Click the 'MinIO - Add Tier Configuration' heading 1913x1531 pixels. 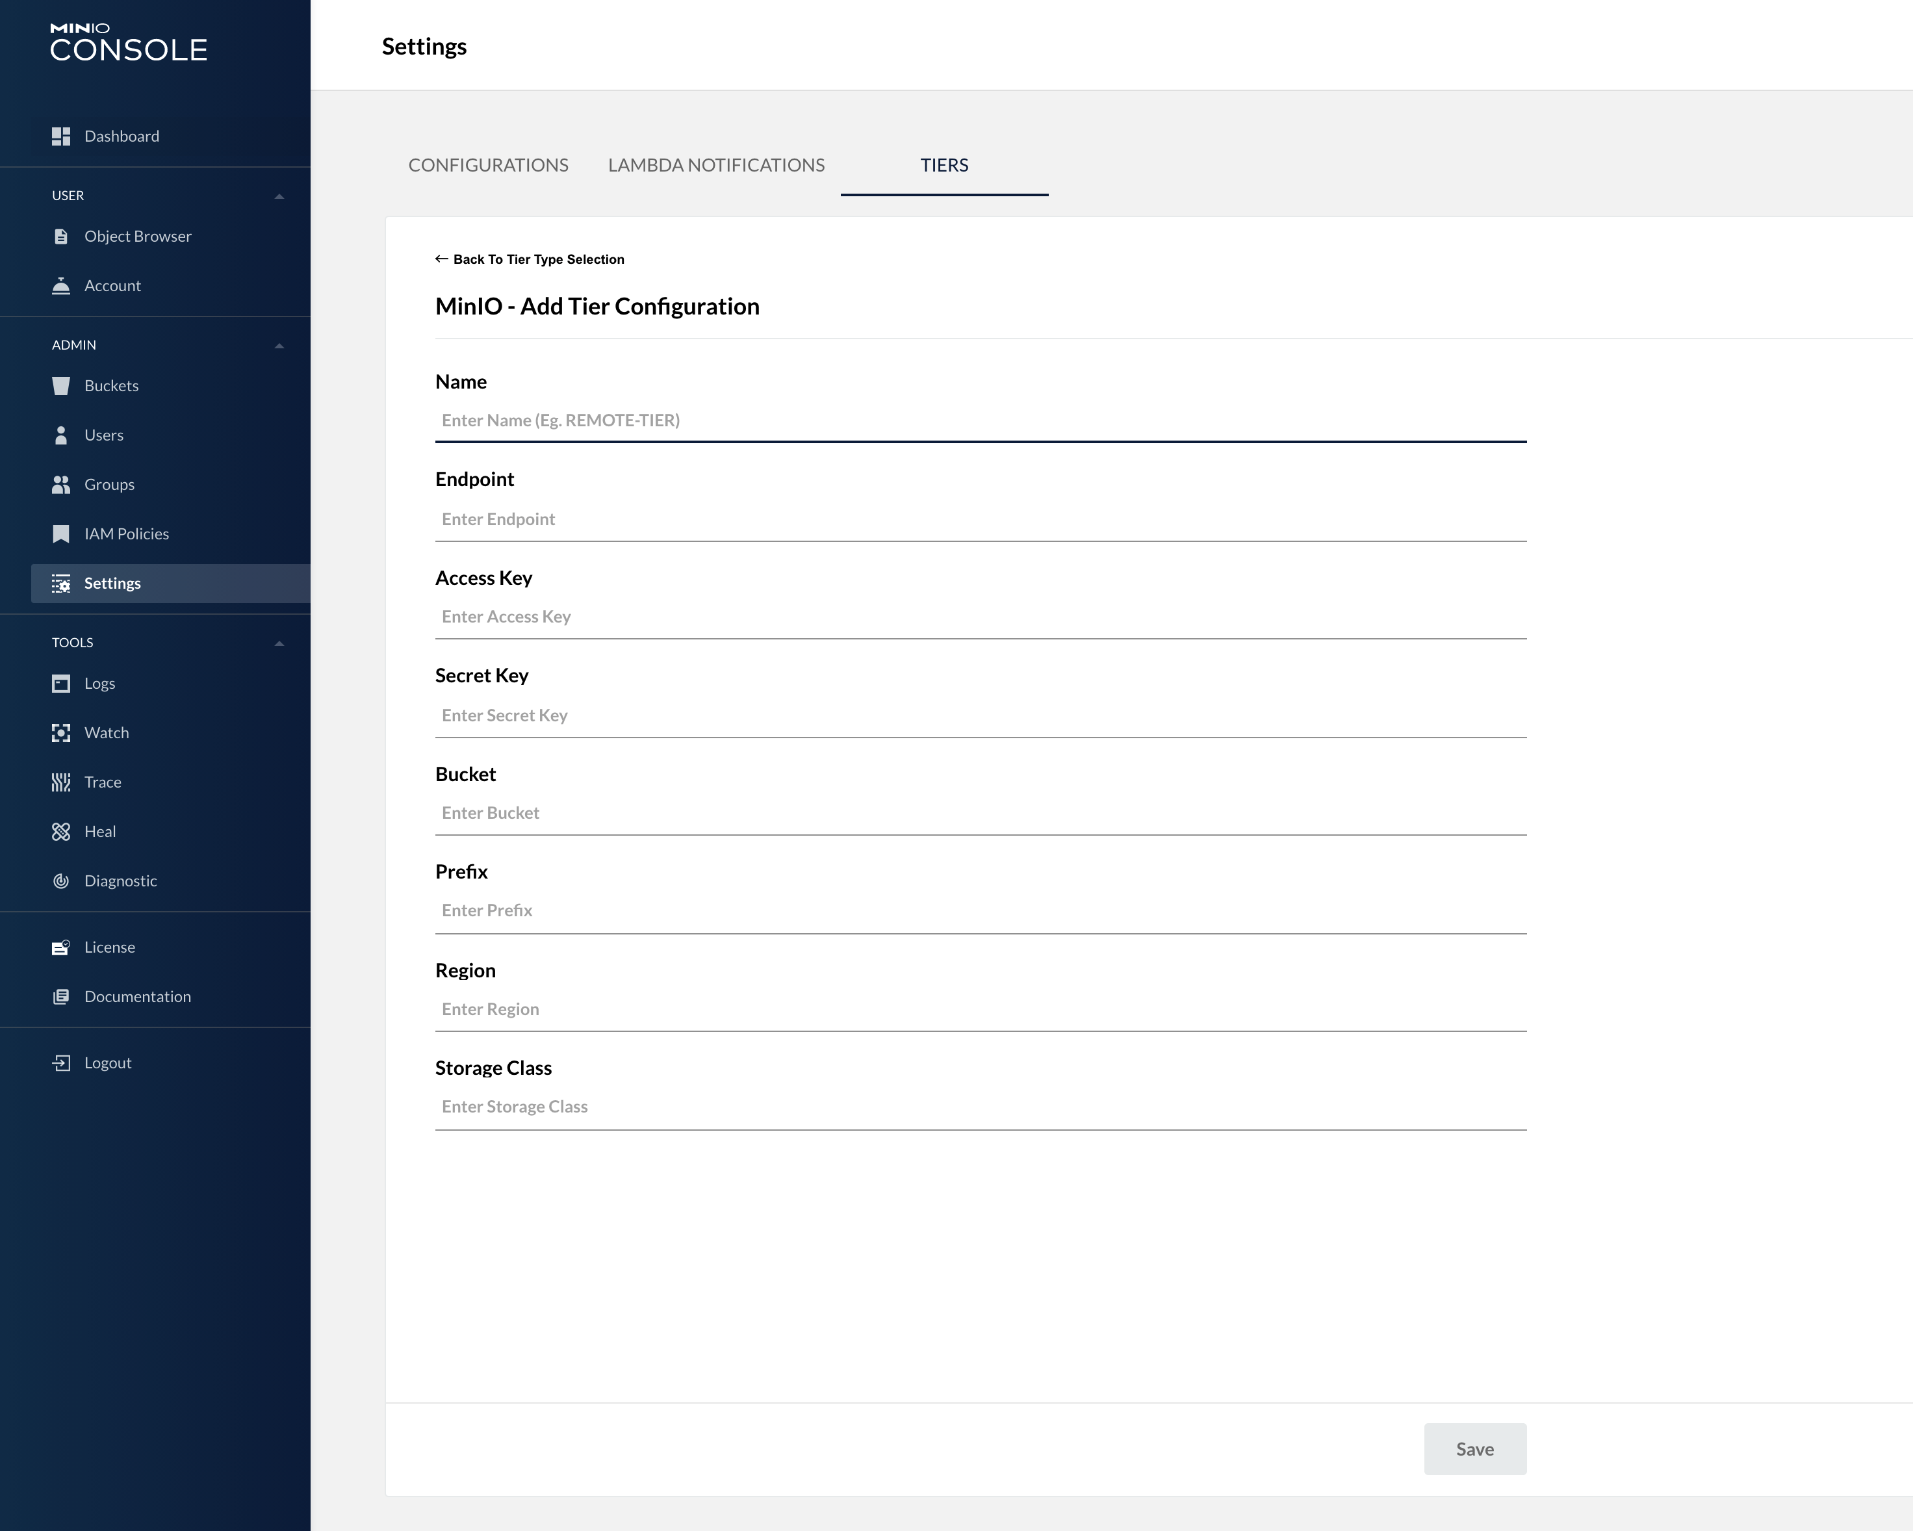[597, 306]
